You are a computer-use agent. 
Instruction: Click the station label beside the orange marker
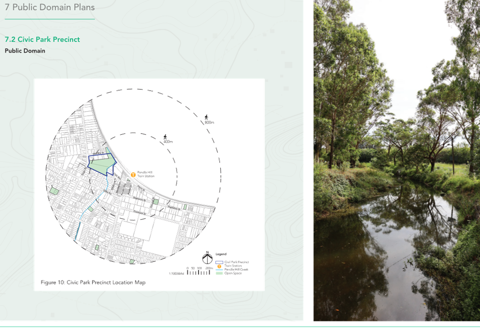tap(145, 174)
